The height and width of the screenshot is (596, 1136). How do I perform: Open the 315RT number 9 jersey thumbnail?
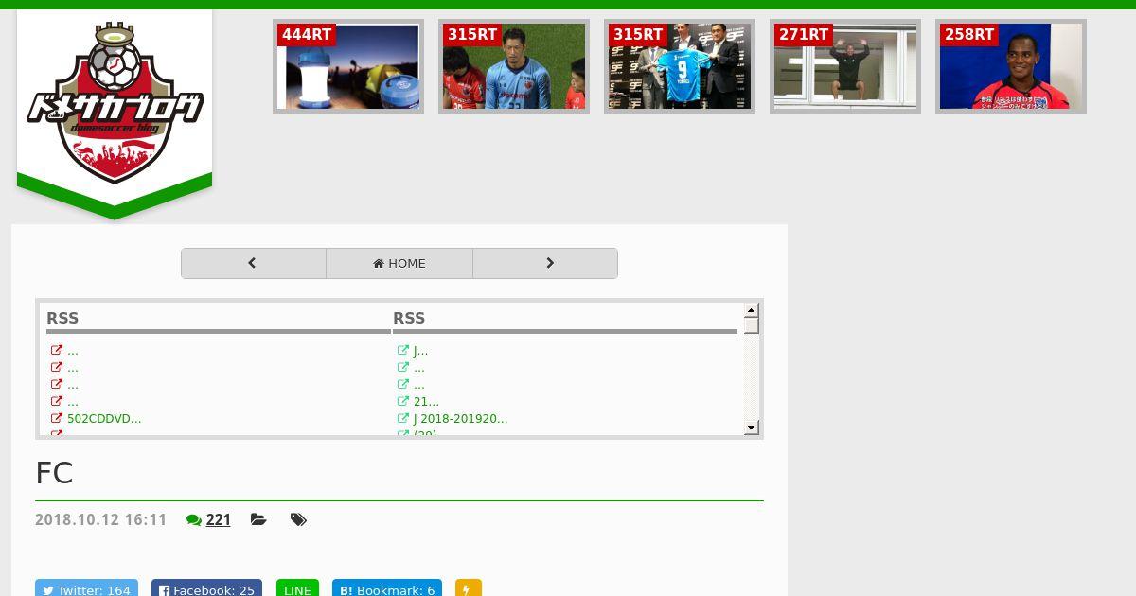point(680,66)
